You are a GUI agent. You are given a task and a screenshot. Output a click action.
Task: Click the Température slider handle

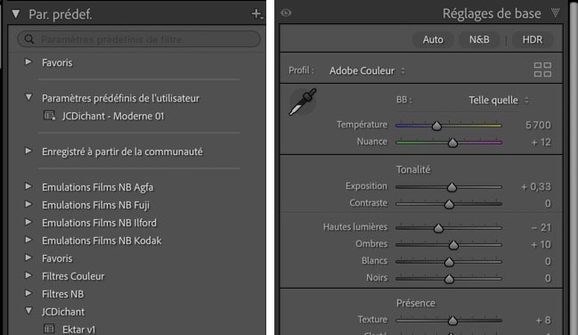point(436,126)
